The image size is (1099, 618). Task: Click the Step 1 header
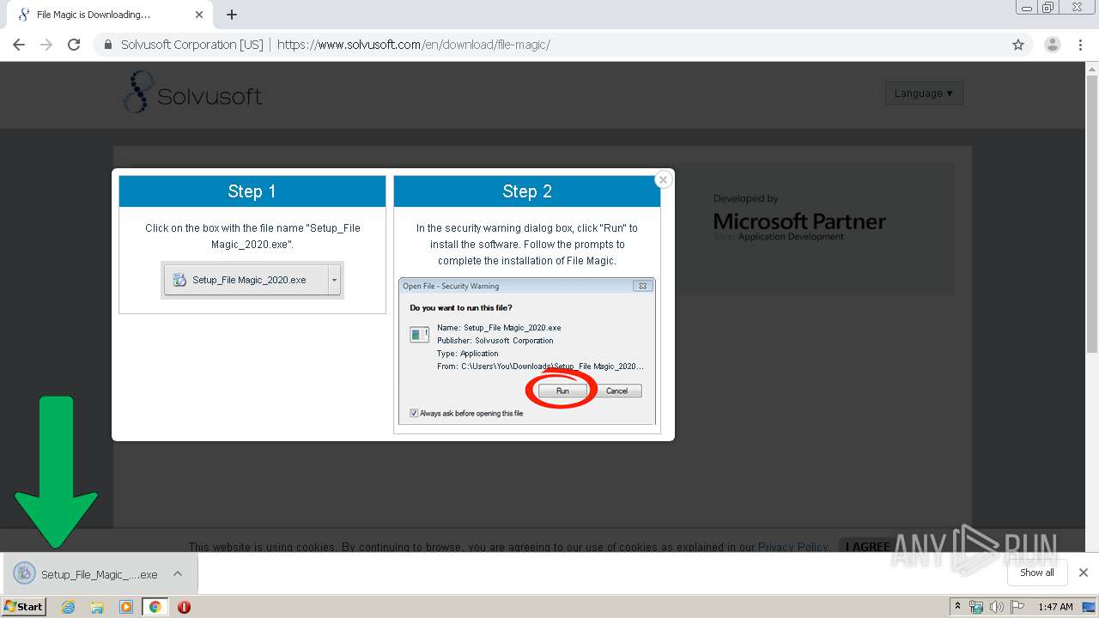252,191
